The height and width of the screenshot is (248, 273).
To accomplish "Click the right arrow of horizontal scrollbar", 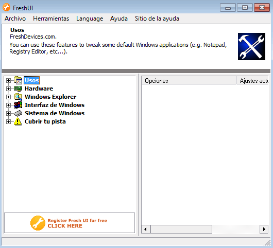I will tap(264, 229).
